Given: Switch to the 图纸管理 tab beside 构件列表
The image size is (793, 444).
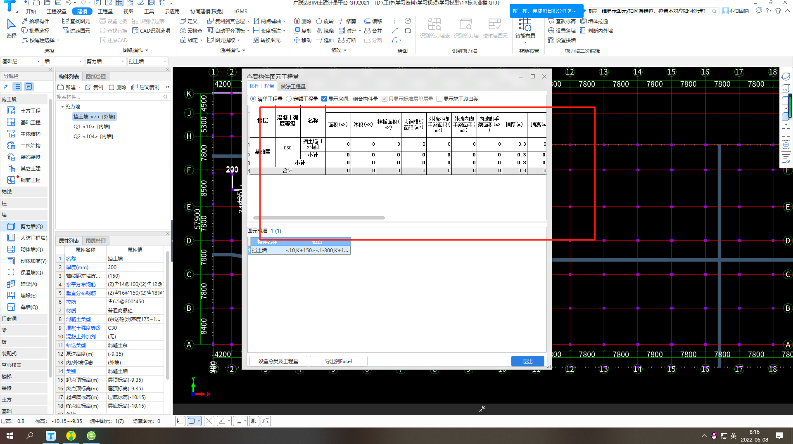Looking at the screenshot, I should click(96, 76).
